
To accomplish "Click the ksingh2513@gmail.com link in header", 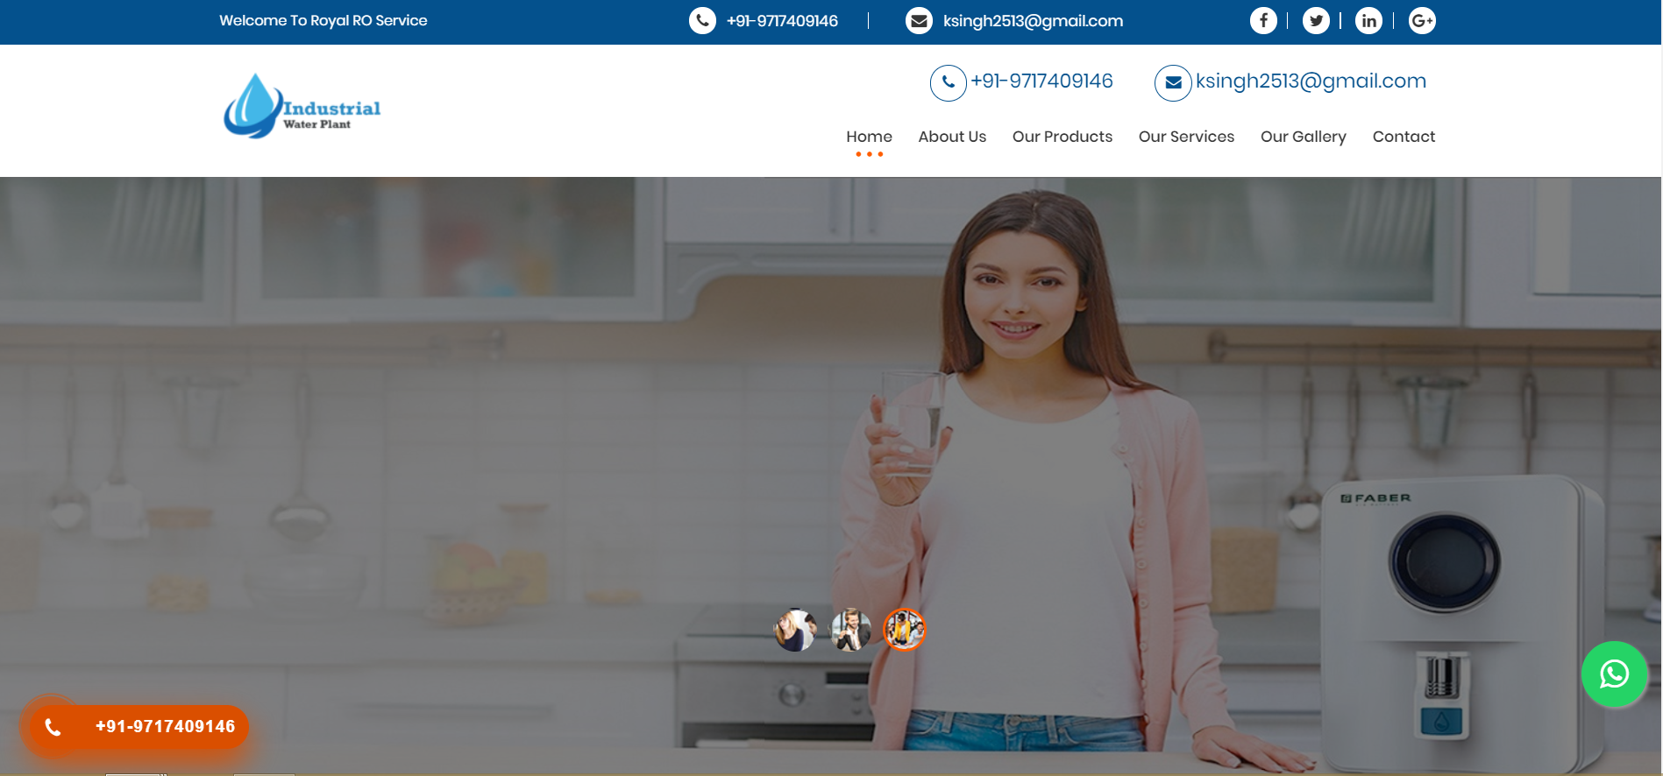I will point(1311,81).
